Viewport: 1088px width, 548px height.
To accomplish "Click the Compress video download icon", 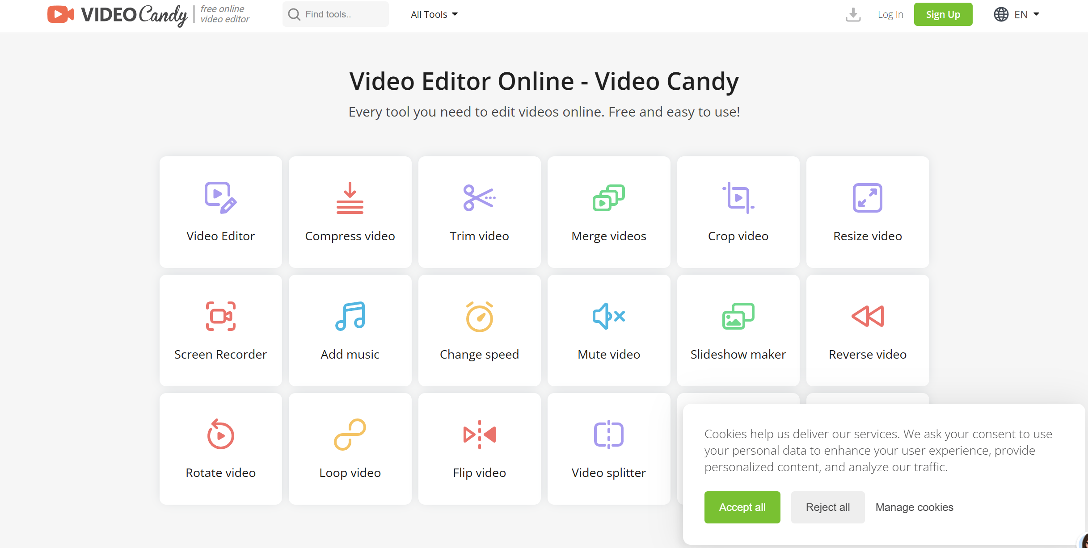I will click(x=350, y=198).
